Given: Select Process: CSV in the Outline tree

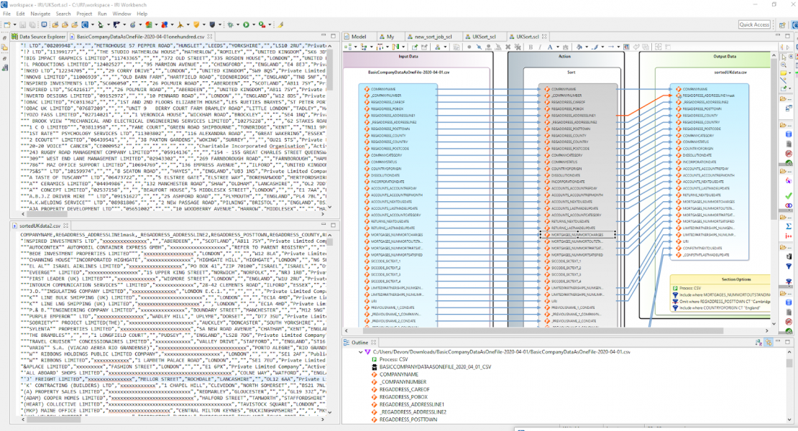Looking at the screenshot, I should 393,359.
